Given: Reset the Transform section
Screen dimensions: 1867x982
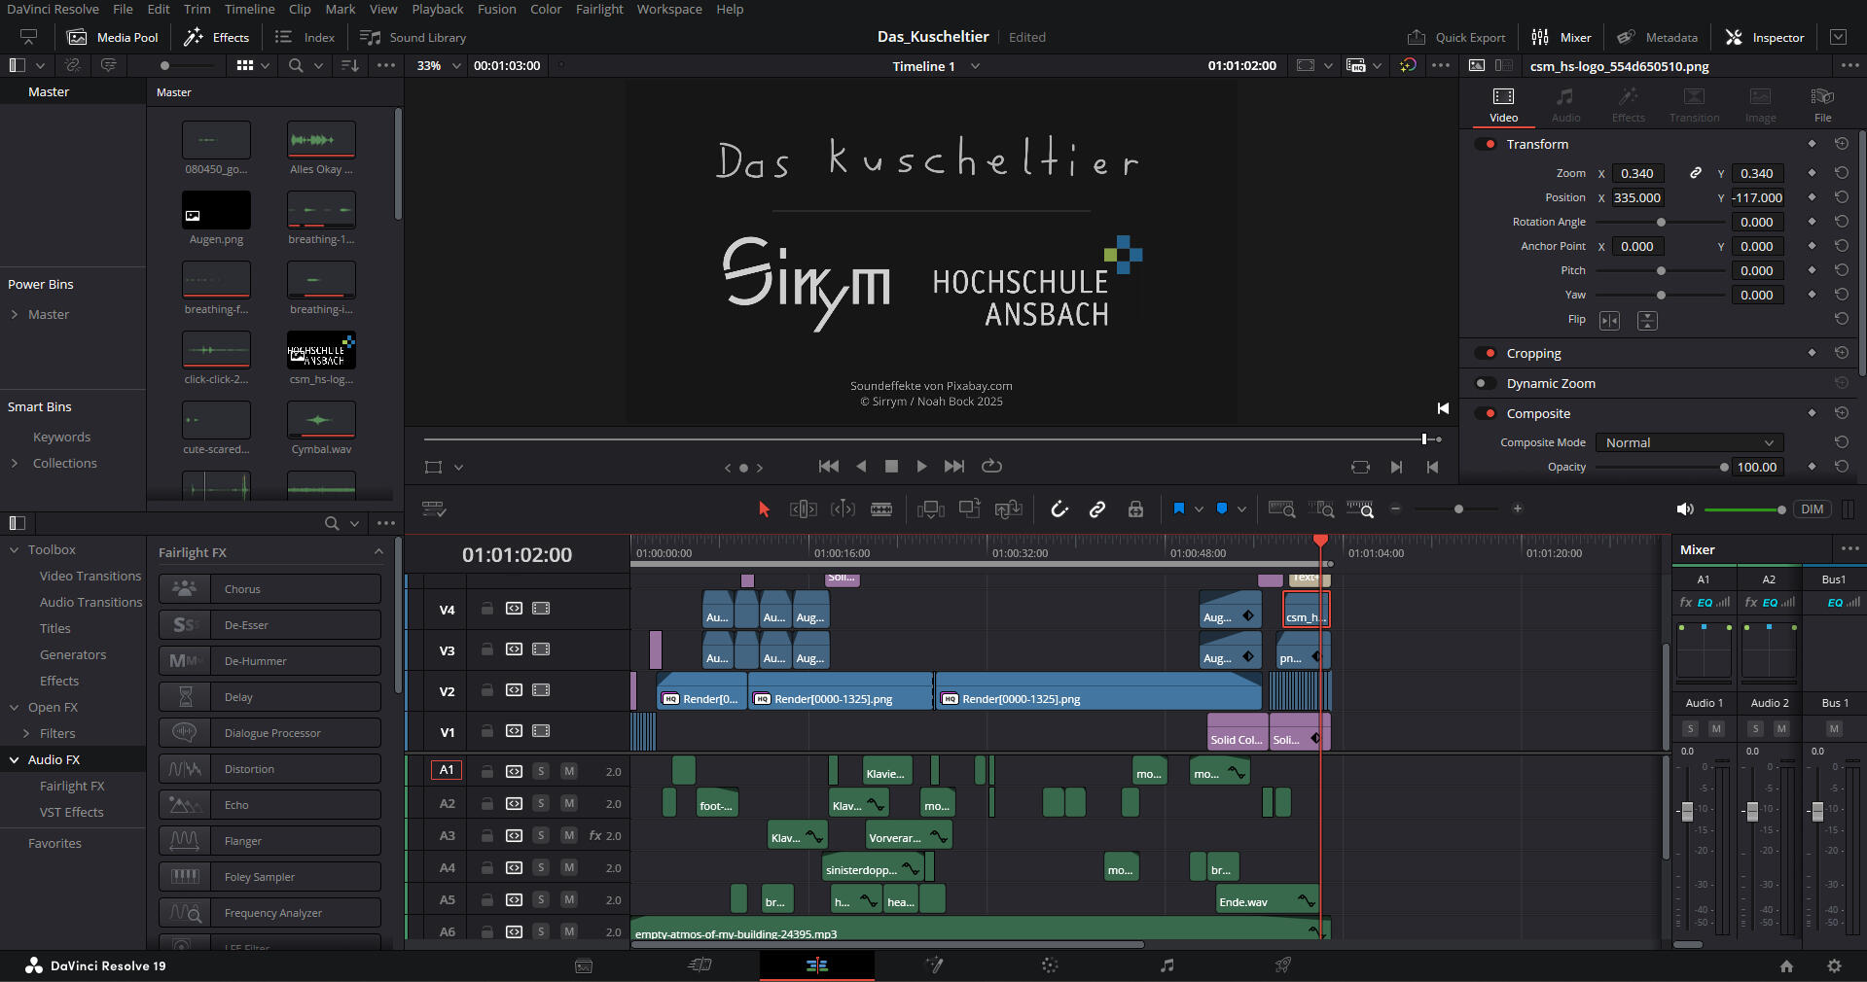Looking at the screenshot, I should [x=1841, y=144].
